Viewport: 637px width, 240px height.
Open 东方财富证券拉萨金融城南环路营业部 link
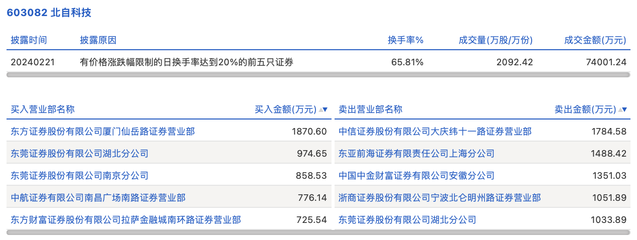[x=125, y=220]
